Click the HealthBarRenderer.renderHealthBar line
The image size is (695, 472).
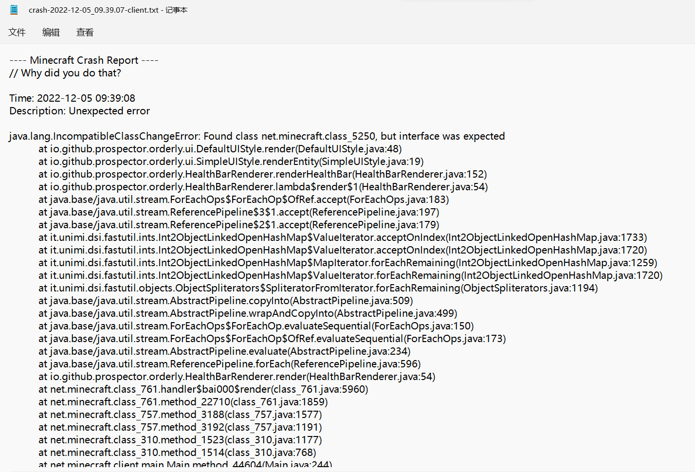(x=263, y=174)
